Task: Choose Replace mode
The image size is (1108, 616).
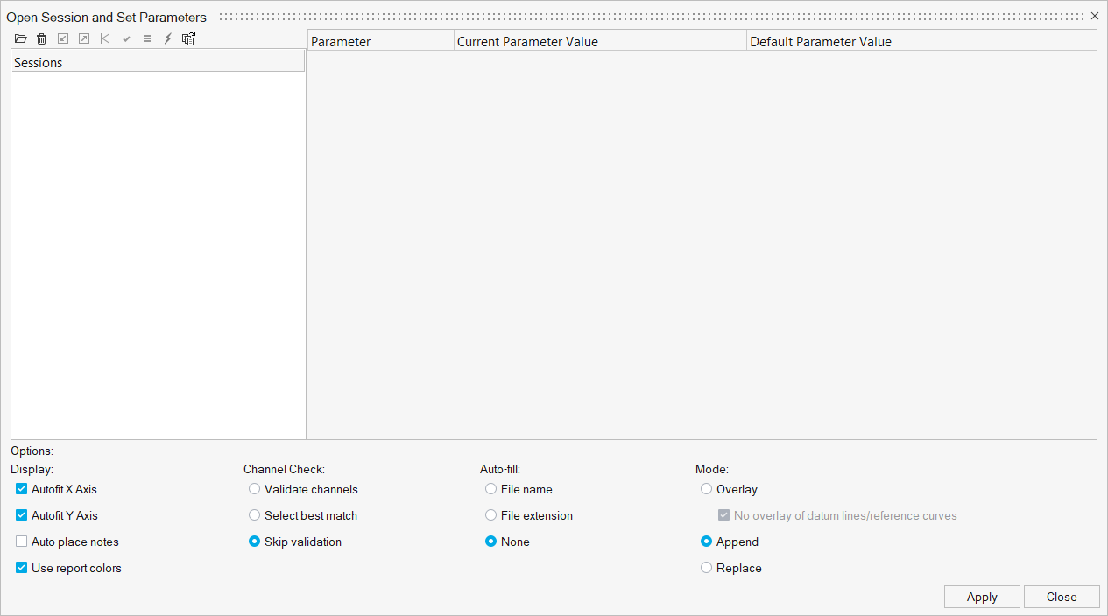Action: pyautogui.click(x=707, y=568)
